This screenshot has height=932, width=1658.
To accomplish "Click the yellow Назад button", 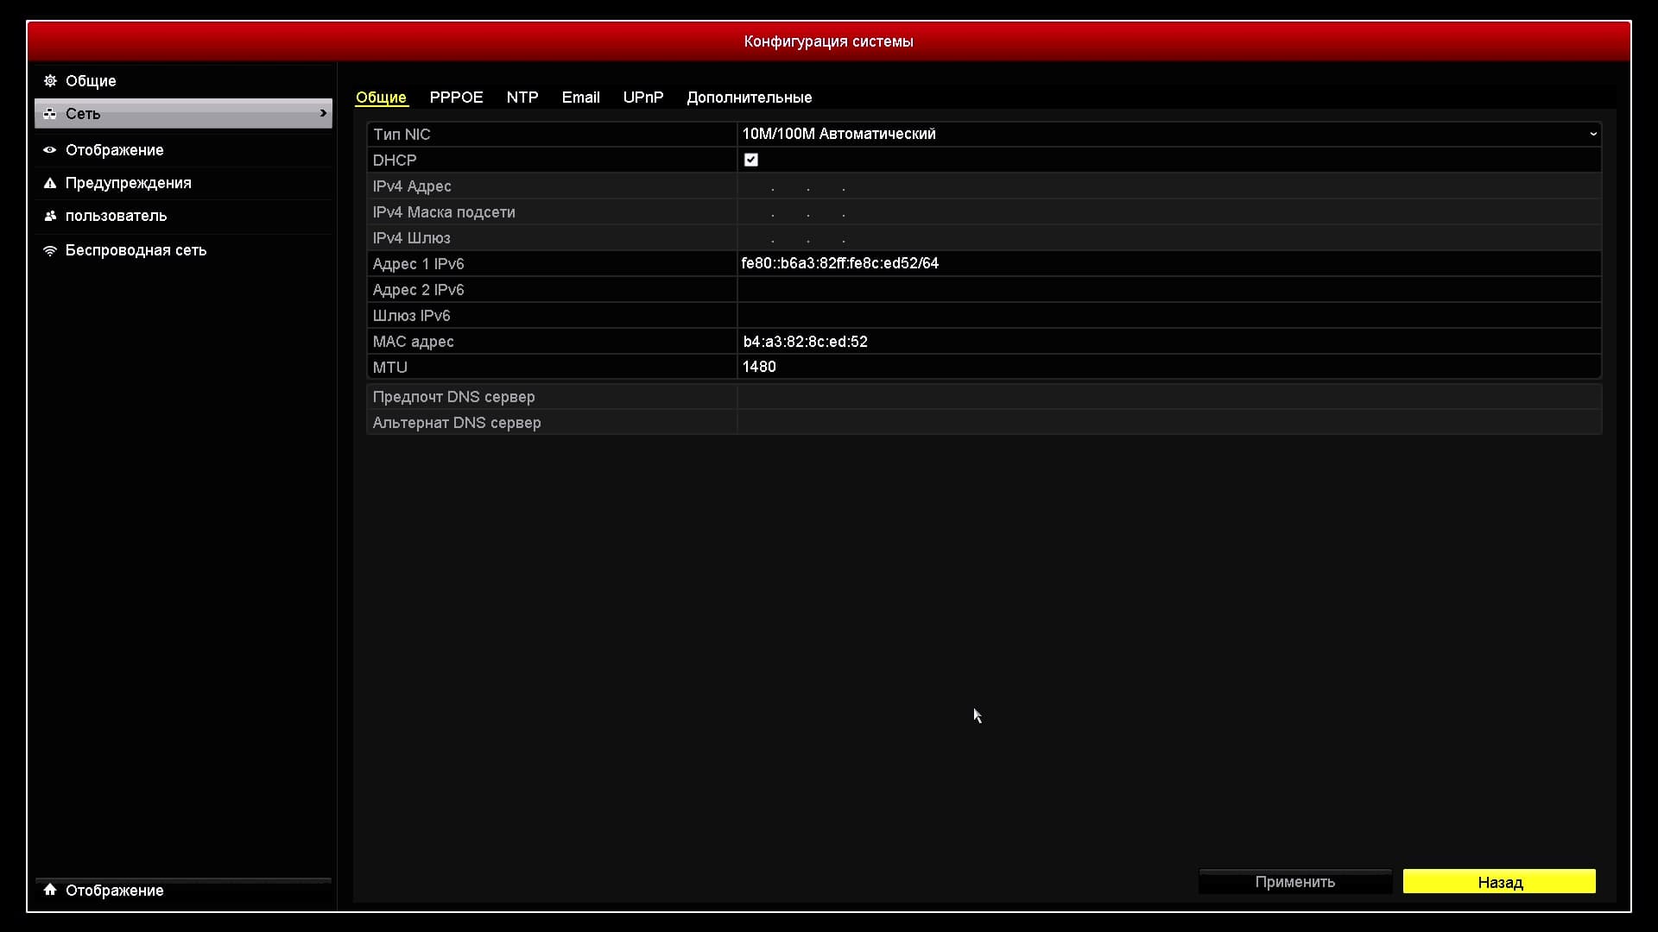I will coord(1499,882).
